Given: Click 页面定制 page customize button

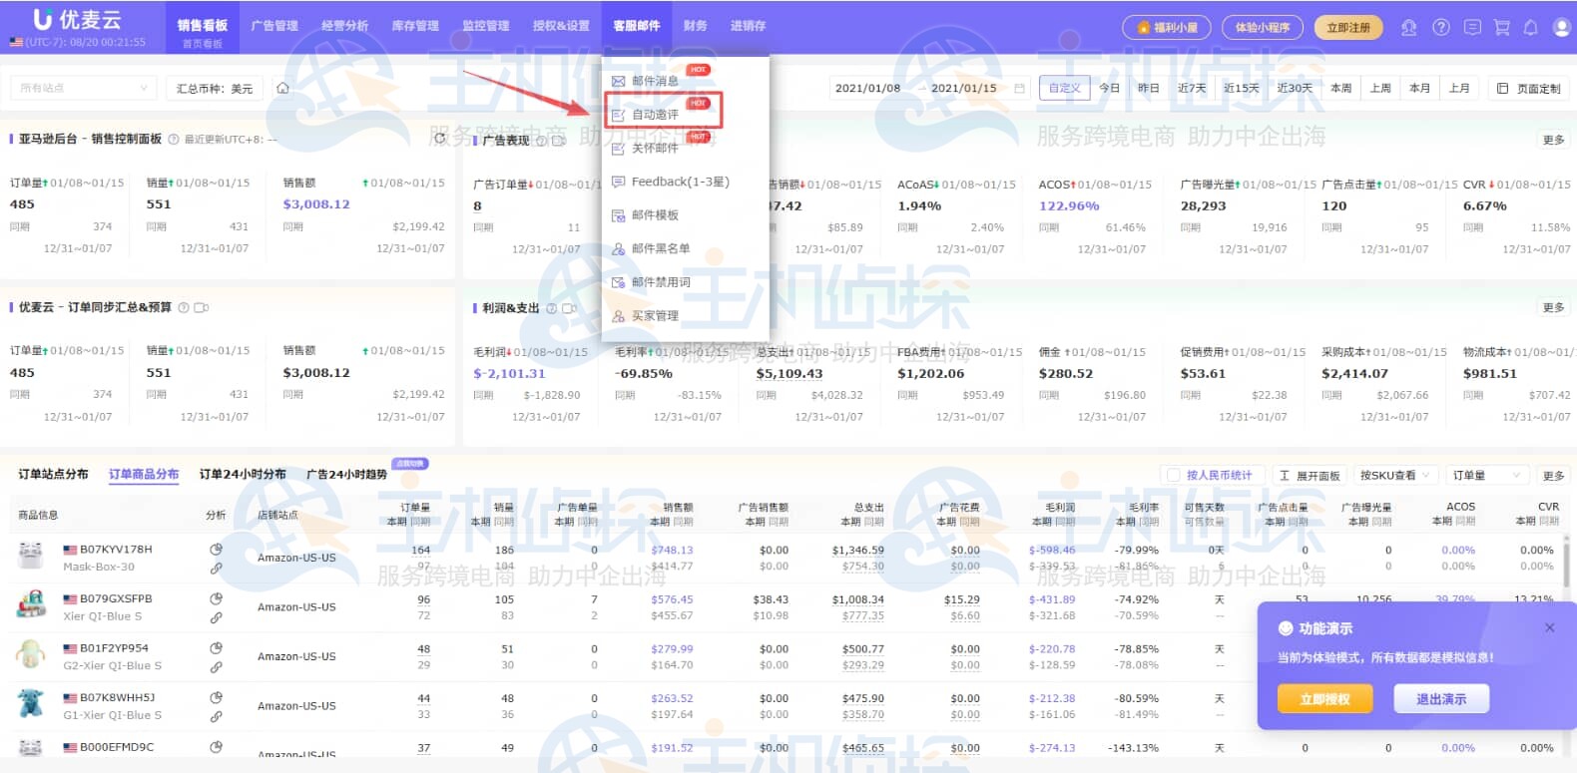Looking at the screenshot, I should click(1528, 89).
